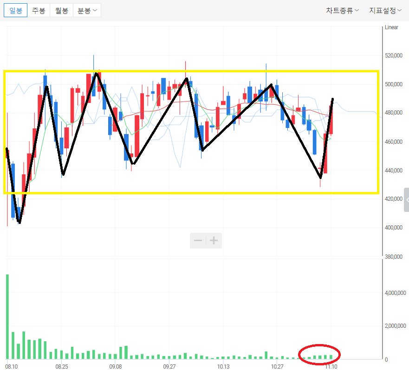Click the 460,000 price axis label
This screenshot has height=370, width=409.
(394, 142)
